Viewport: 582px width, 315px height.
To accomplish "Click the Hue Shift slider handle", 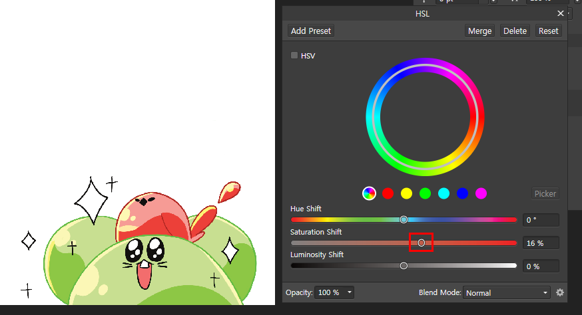I will pyautogui.click(x=404, y=220).
